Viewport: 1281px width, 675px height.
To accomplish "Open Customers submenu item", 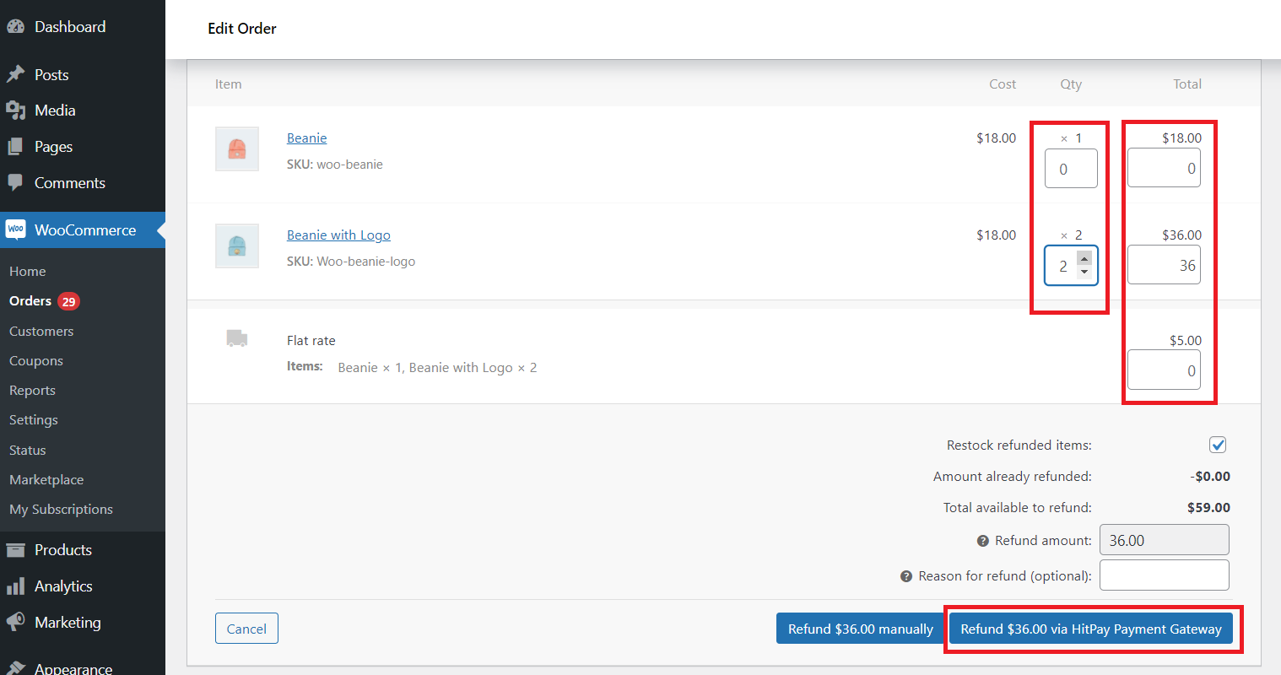I will tap(41, 332).
